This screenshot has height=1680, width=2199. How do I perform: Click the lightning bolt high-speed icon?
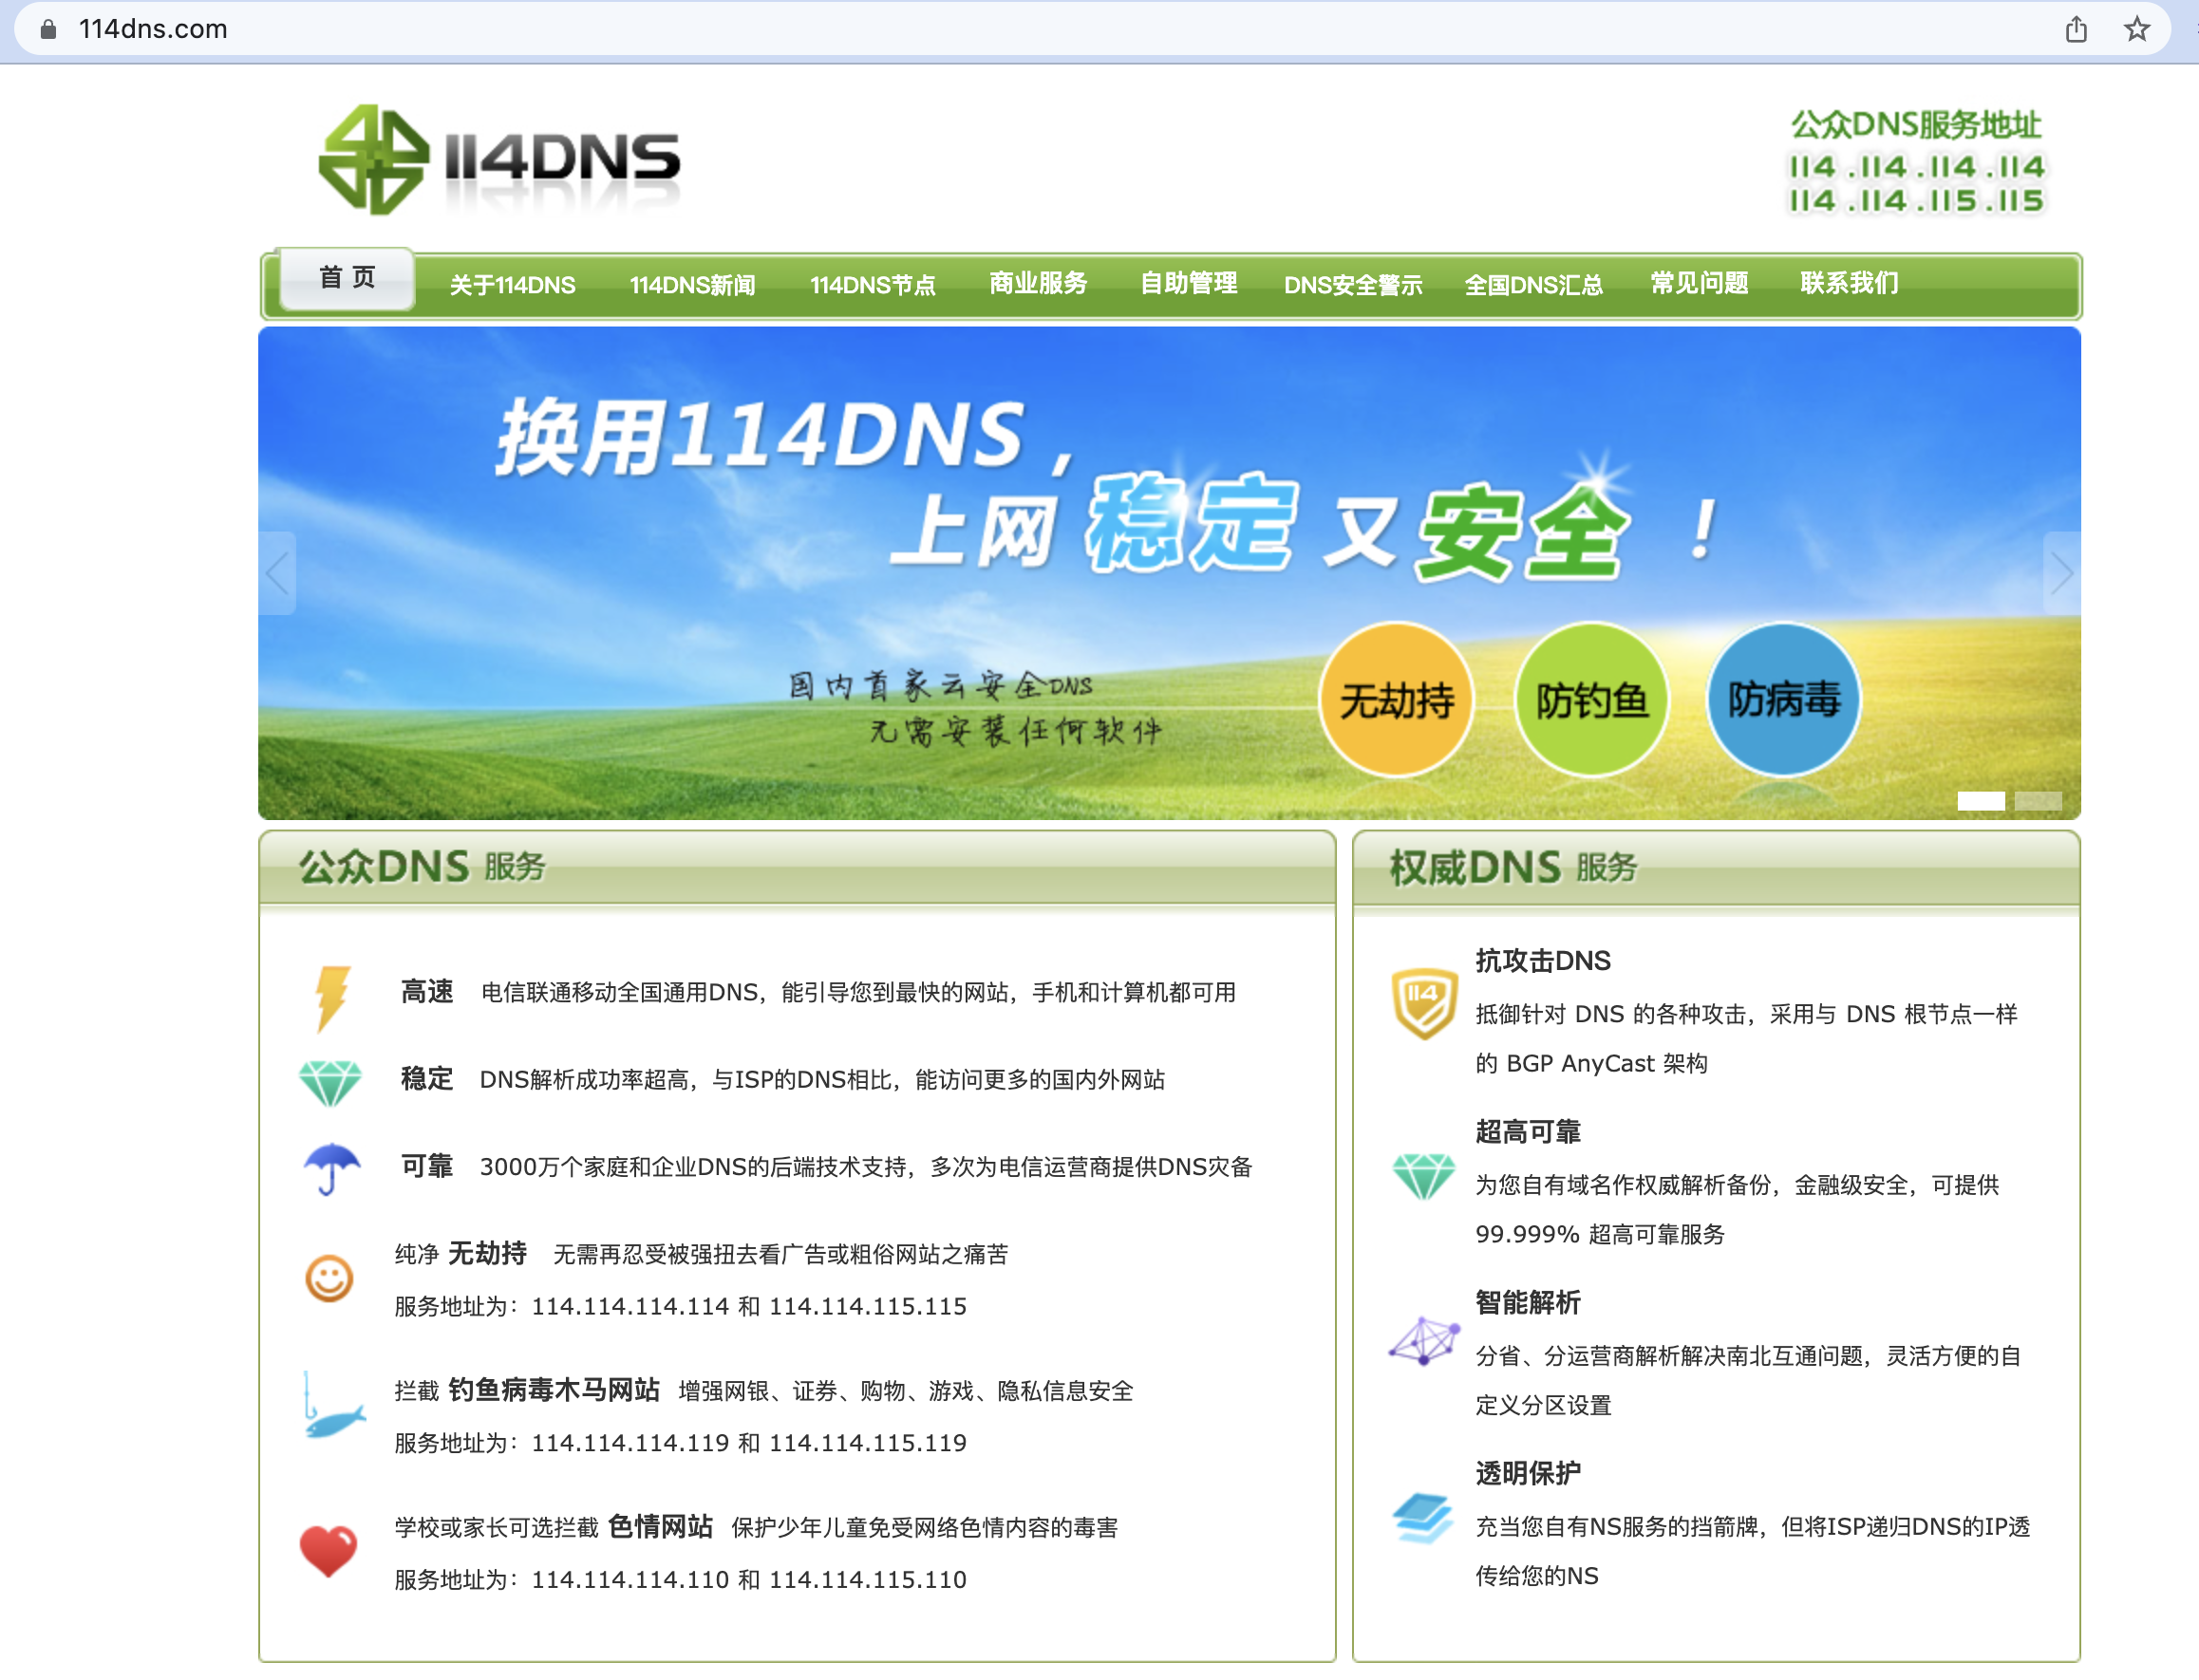click(331, 996)
